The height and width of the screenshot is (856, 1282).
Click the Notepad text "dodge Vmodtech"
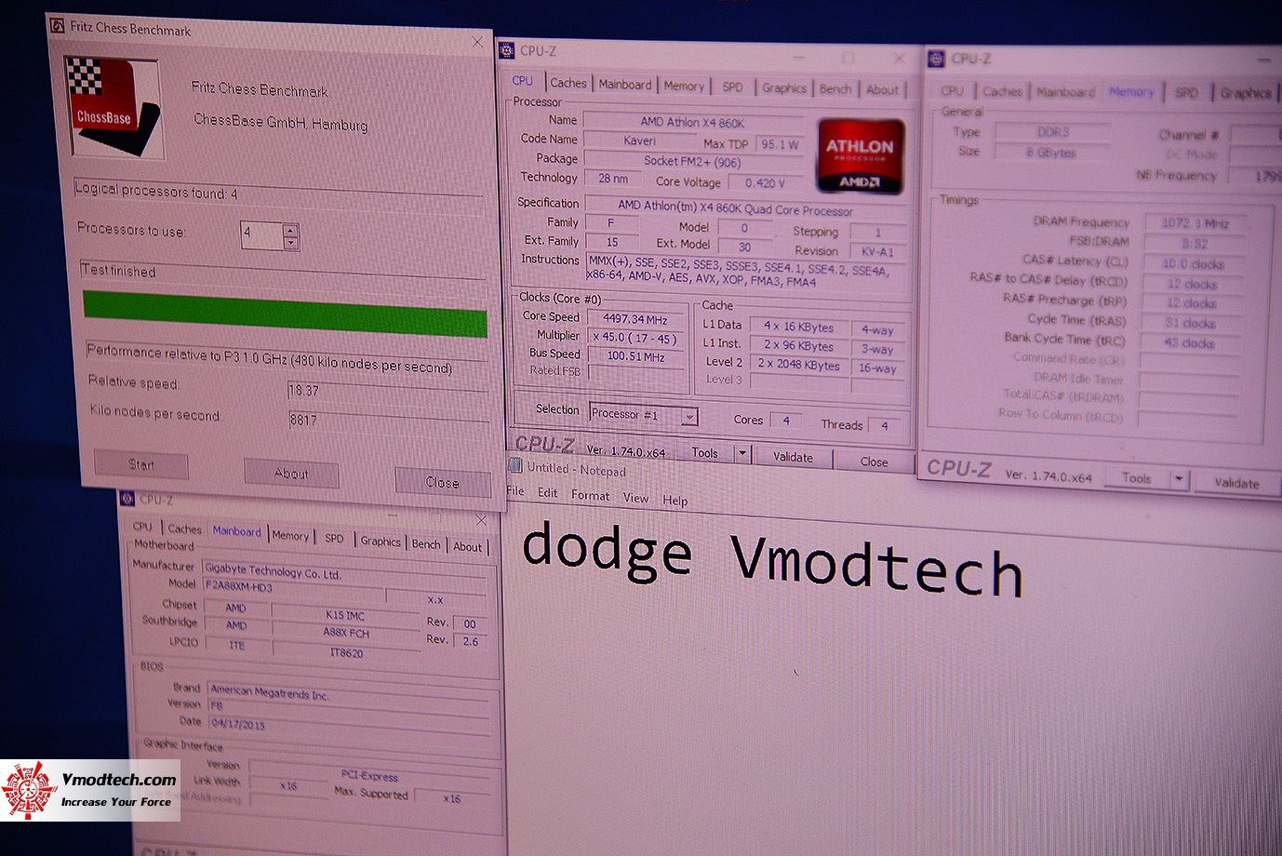tap(772, 560)
